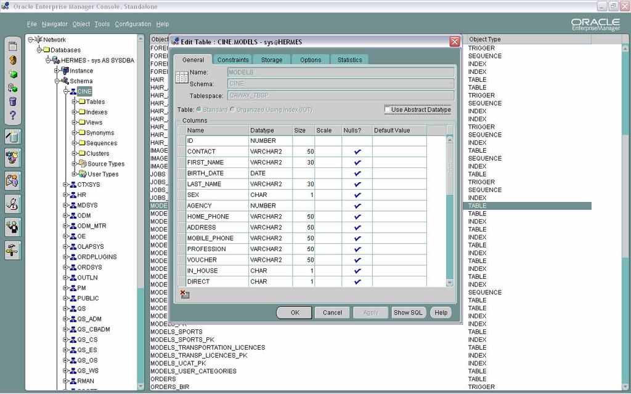The width and height of the screenshot is (631, 394).
Task: Expand the OLAPSYS schema node
Action: [65, 246]
